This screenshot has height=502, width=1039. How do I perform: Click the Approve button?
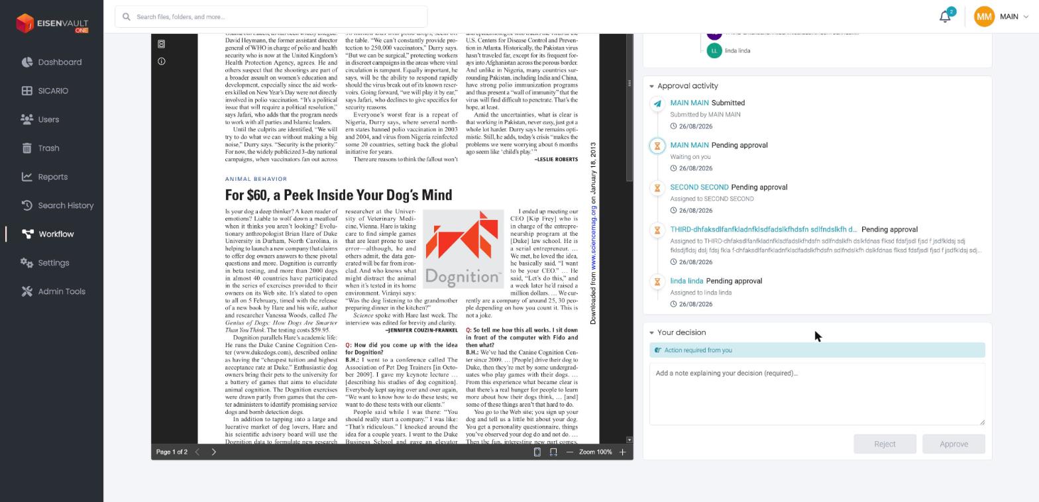click(x=954, y=444)
